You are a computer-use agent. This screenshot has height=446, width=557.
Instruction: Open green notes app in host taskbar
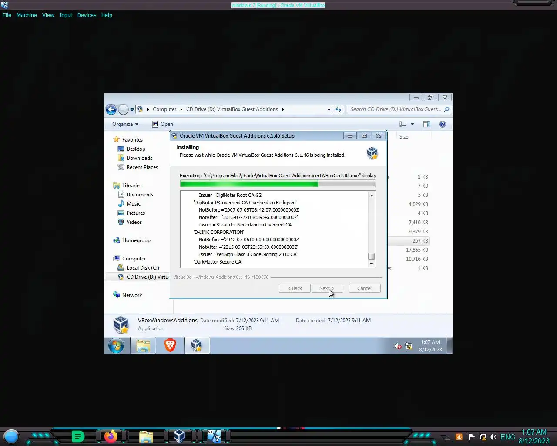[78, 436]
